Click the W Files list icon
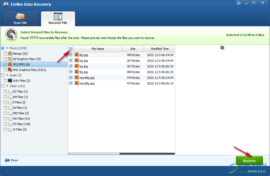The width and height of the screenshot is (270, 176). 10,129
